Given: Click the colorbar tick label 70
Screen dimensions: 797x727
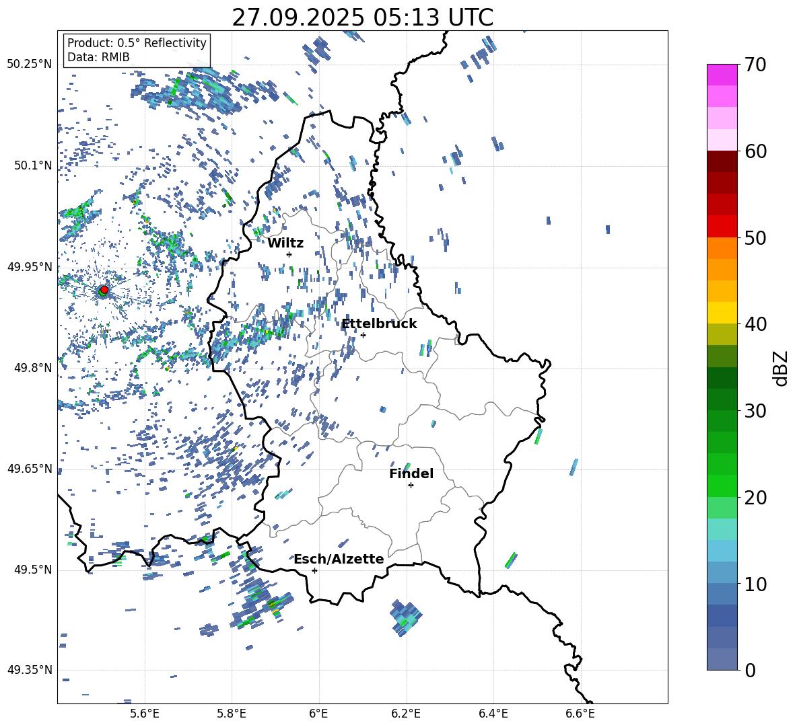Looking at the screenshot, I should (755, 65).
